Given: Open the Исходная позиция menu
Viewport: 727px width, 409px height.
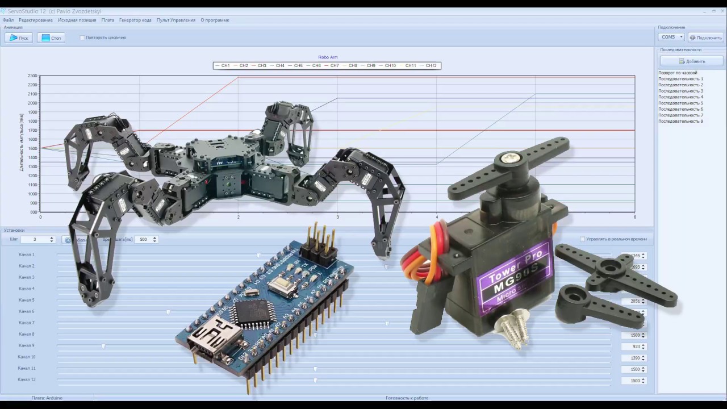Looking at the screenshot, I should 77,20.
